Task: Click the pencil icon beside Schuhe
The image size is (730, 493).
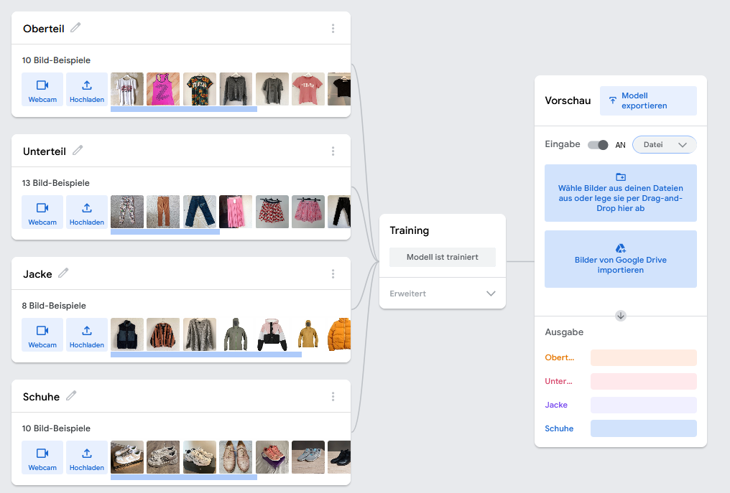Action: (71, 396)
